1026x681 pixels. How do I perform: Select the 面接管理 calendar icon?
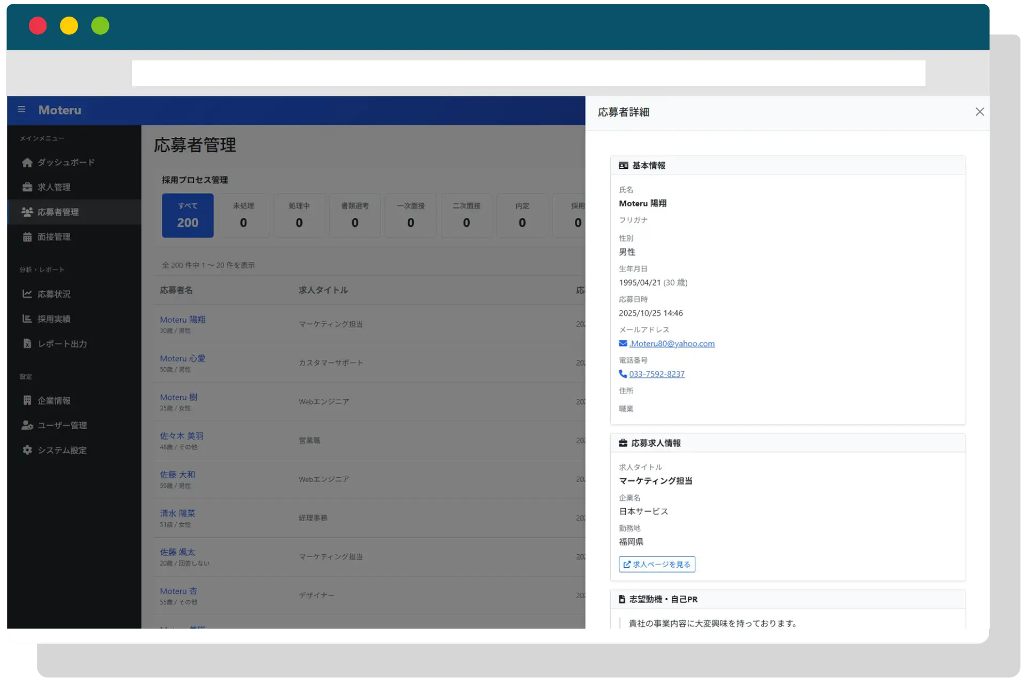click(27, 237)
